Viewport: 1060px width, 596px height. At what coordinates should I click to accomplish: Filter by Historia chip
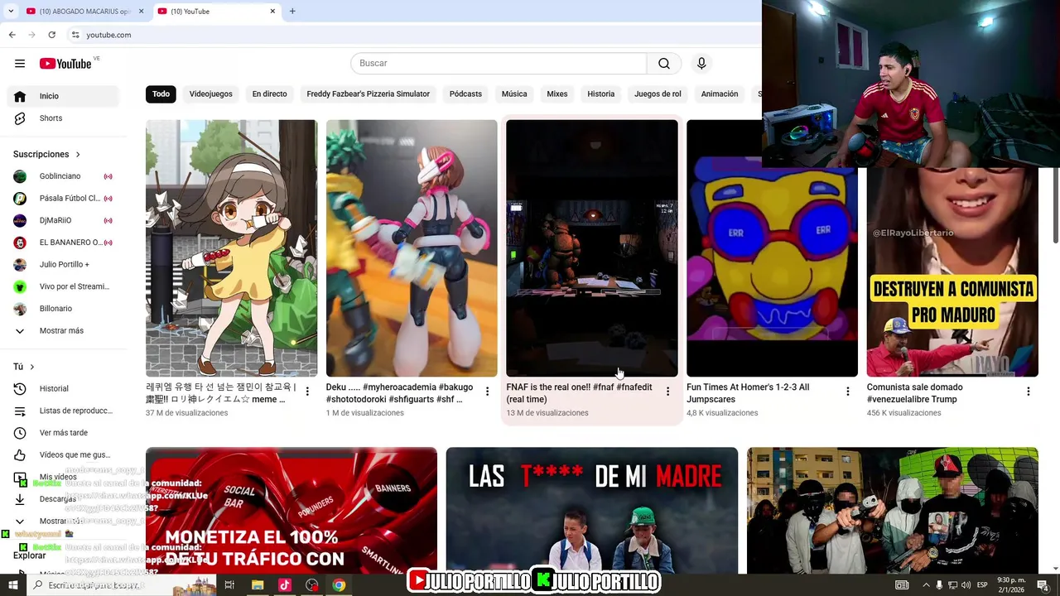click(x=601, y=94)
